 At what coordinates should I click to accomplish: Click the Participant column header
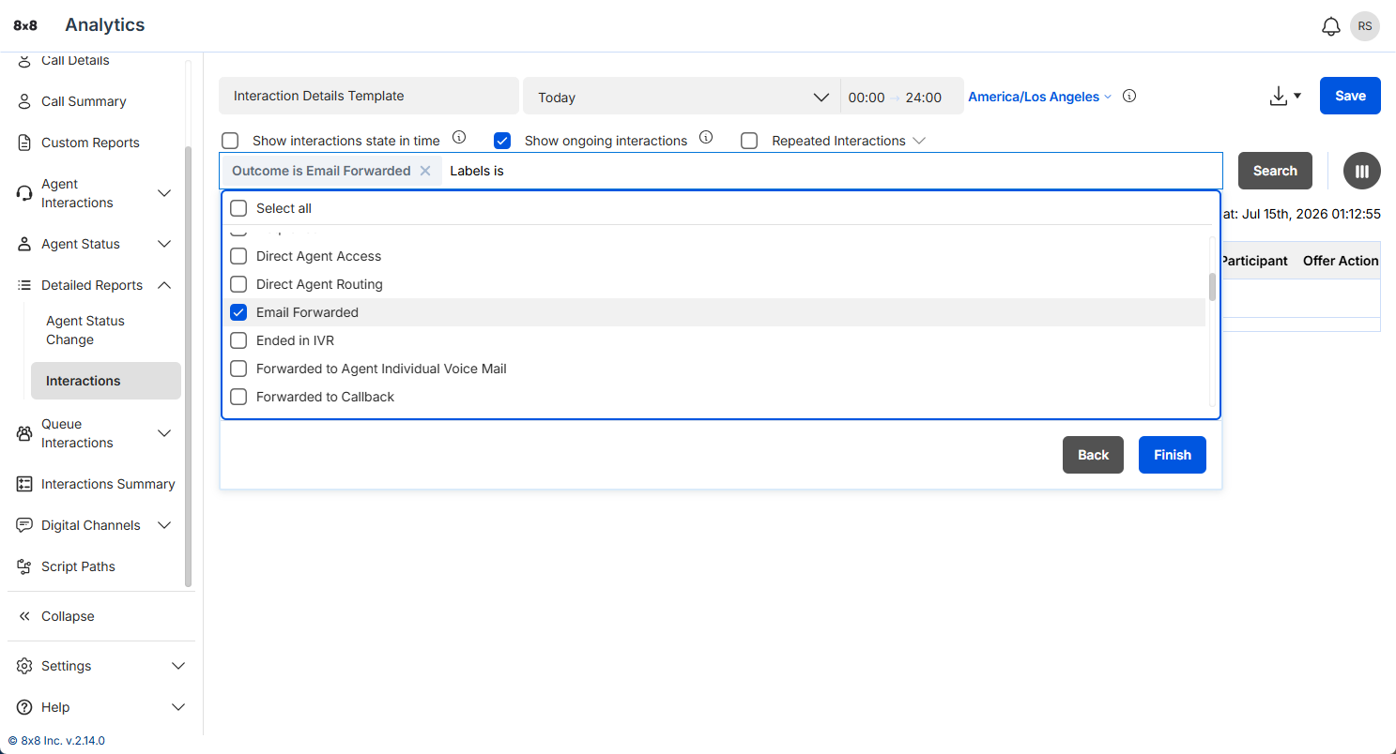pyautogui.click(x=1254, y=261)
